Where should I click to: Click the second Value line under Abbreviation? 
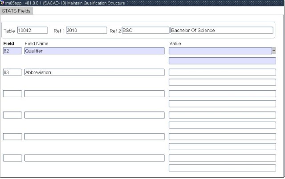[222, 82]
